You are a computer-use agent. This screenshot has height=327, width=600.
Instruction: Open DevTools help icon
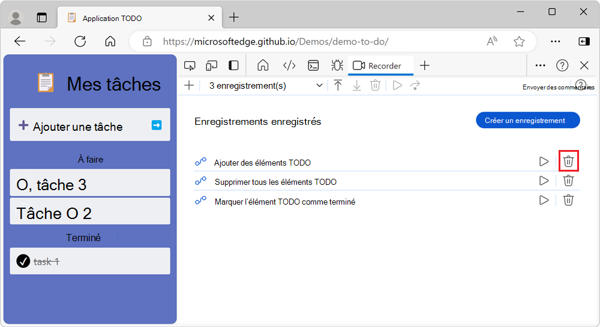[562, 65]
